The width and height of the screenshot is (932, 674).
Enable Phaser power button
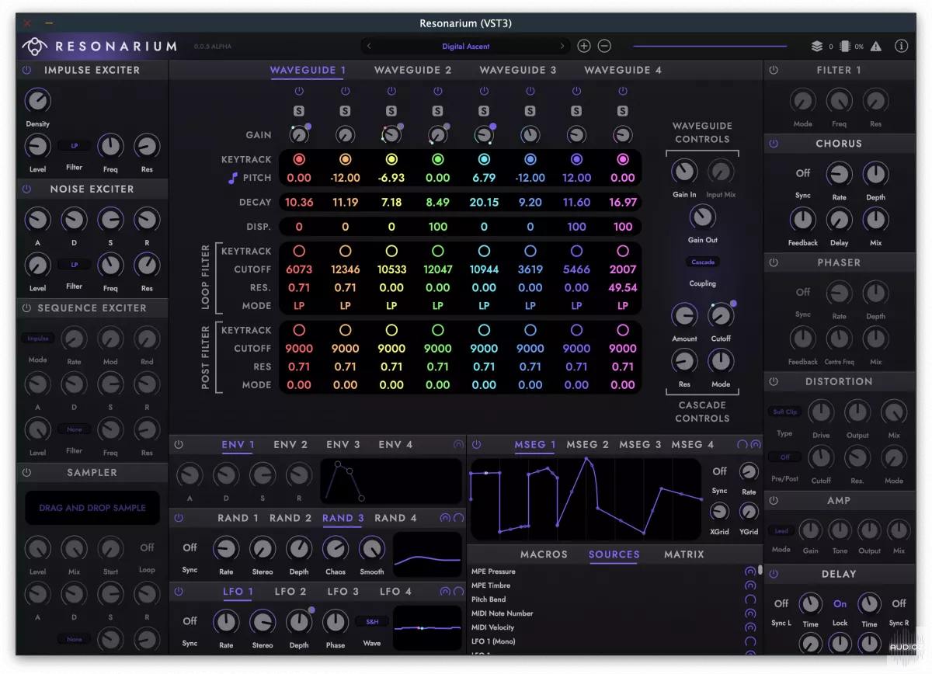[x=774, y=262]
